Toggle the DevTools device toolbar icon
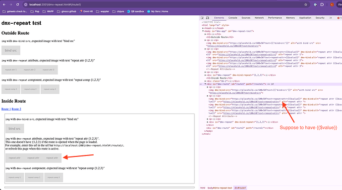This screenshot has height=190, width=342. coord(207,18)
